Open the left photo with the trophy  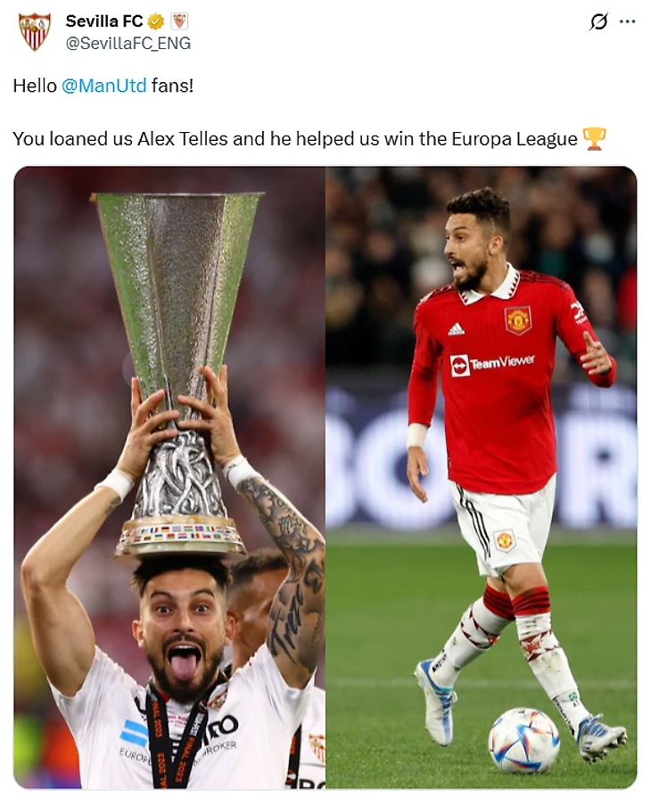[169, 477]
